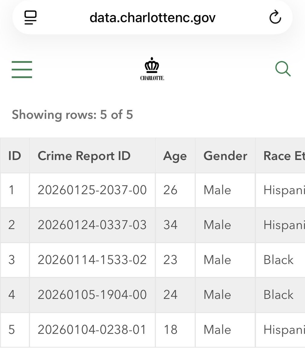Click age value 18
305x363 pixels.
click(x=170, y=330)
